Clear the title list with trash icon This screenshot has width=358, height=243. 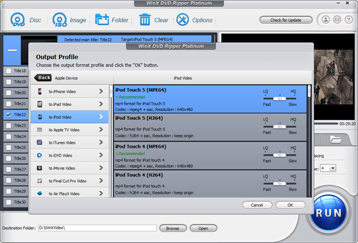coord(145,20)
